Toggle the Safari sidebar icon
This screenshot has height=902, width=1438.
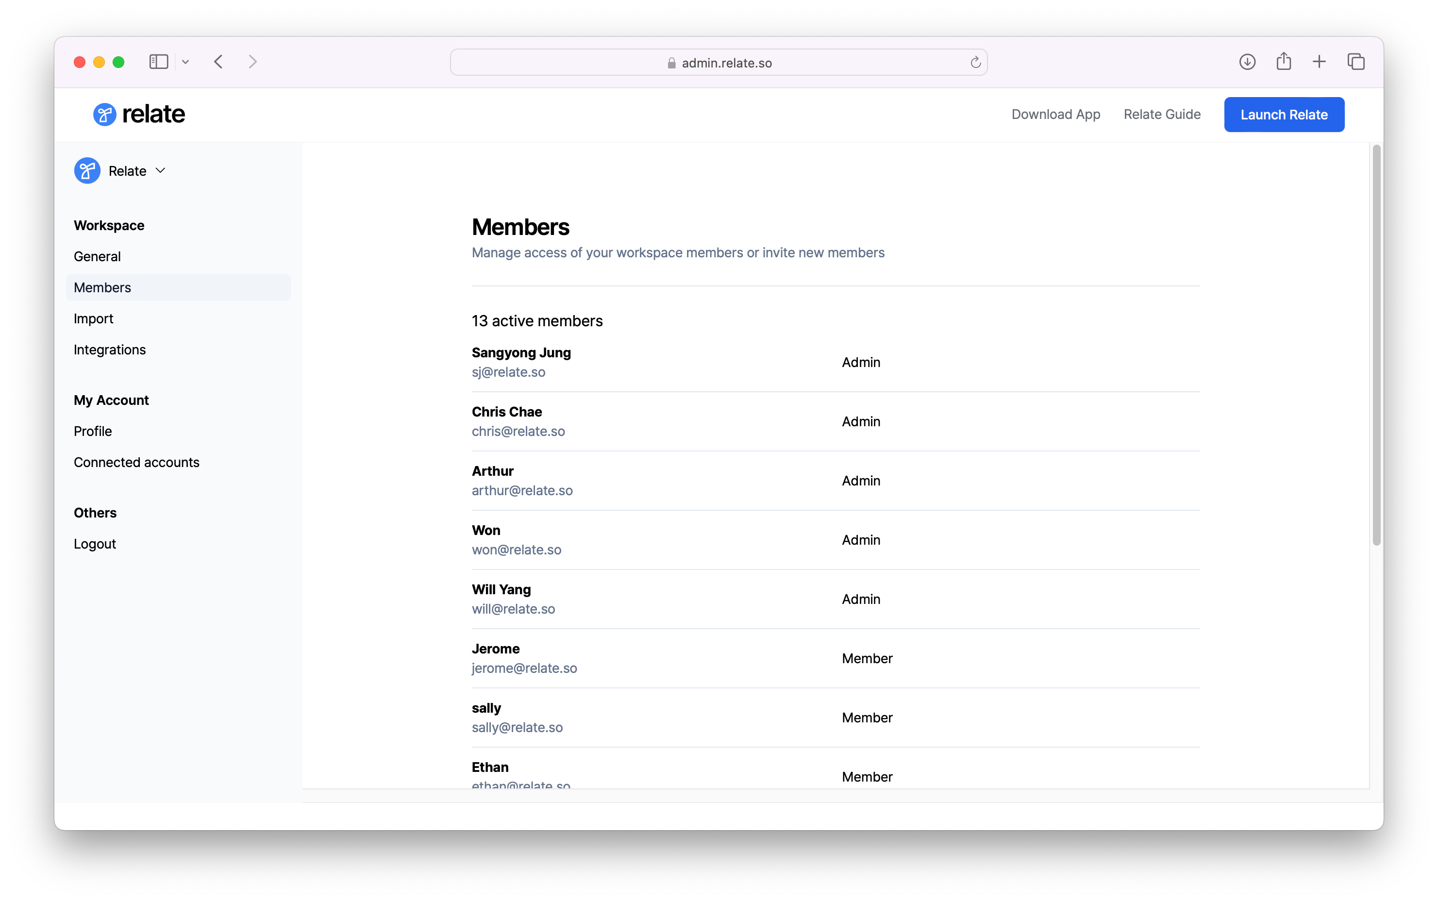pos(159,62)
